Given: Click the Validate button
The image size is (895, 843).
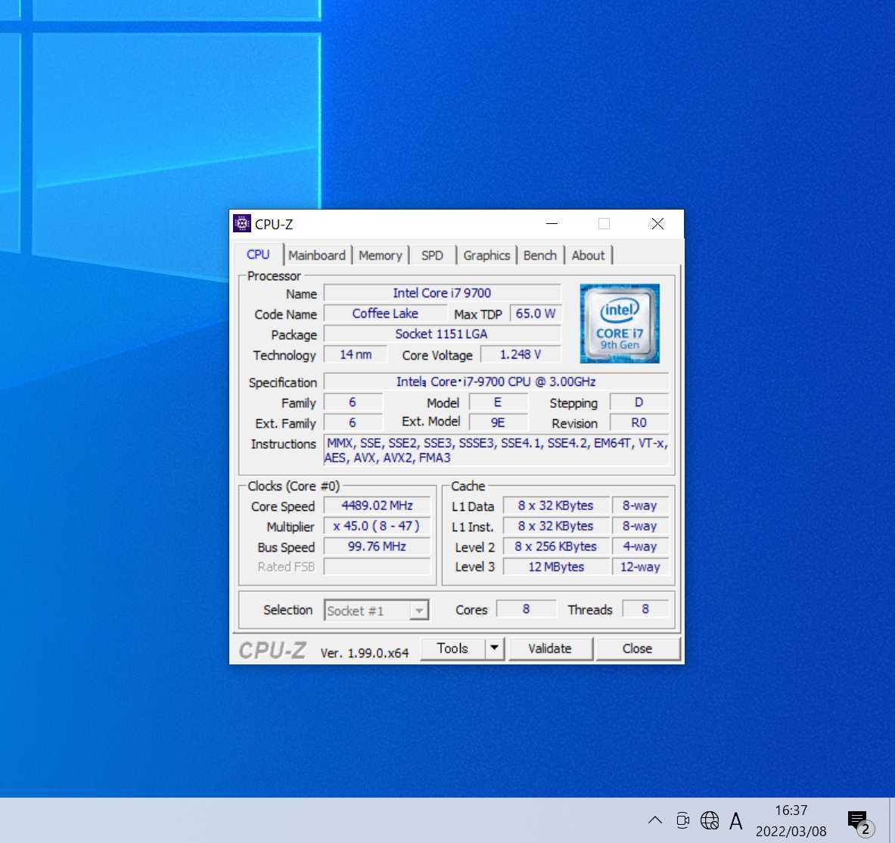Looking at the screenshot, I should coord(550,649).
